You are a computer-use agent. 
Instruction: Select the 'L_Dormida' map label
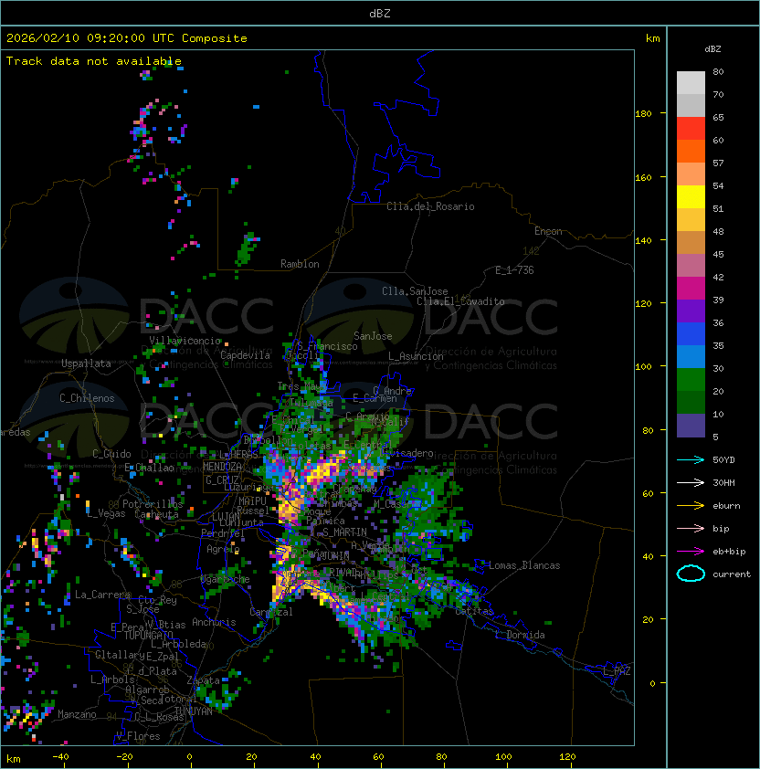520,635
